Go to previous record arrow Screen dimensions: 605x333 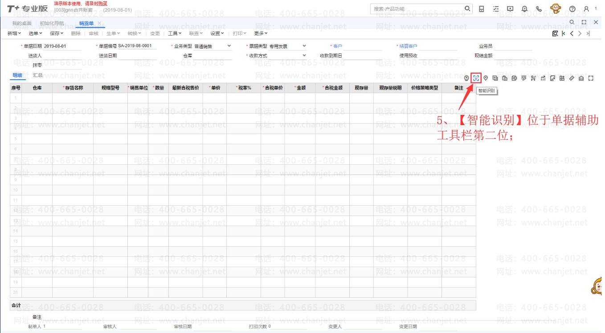(572, 33)
